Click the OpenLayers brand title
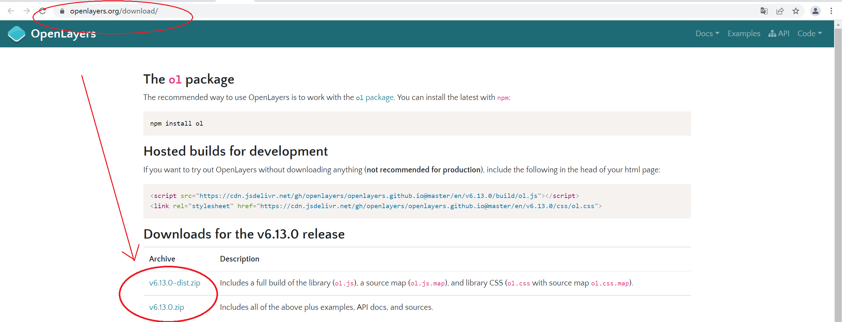Image resolution: width=842 pixels, height=322 pixels. (x=63, y=34)
